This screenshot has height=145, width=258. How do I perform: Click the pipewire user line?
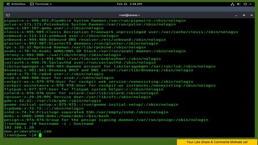(95, 21)
